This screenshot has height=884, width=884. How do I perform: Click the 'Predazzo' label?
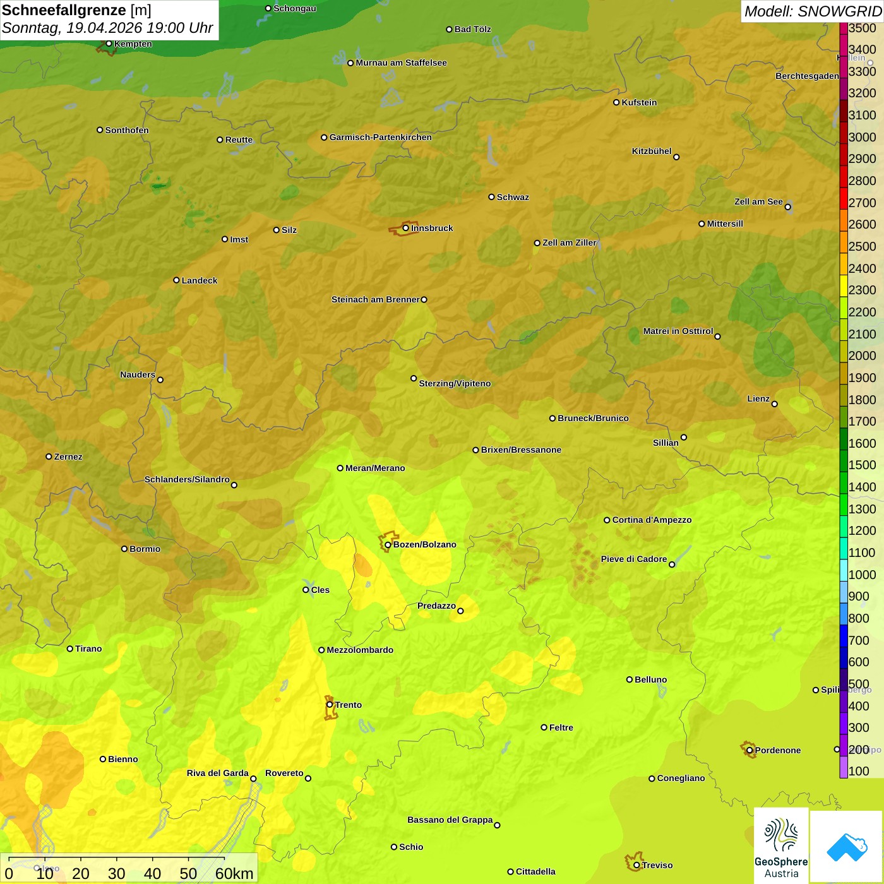[436, 606]
